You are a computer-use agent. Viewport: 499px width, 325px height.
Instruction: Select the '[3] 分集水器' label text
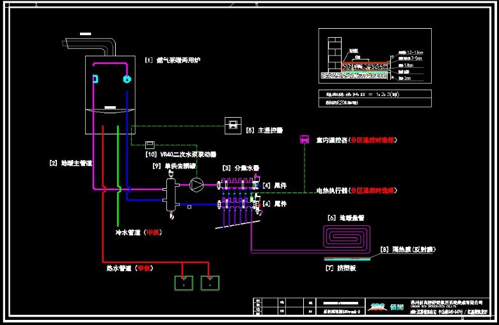pyautogui.click(x=241, y=168)
